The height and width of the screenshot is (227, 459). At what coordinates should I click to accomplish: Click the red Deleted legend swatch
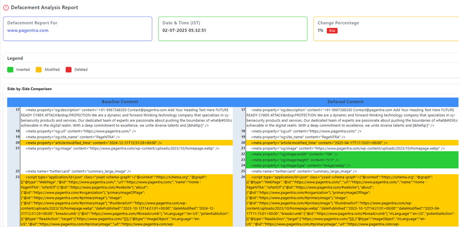(x=68, y=70)
